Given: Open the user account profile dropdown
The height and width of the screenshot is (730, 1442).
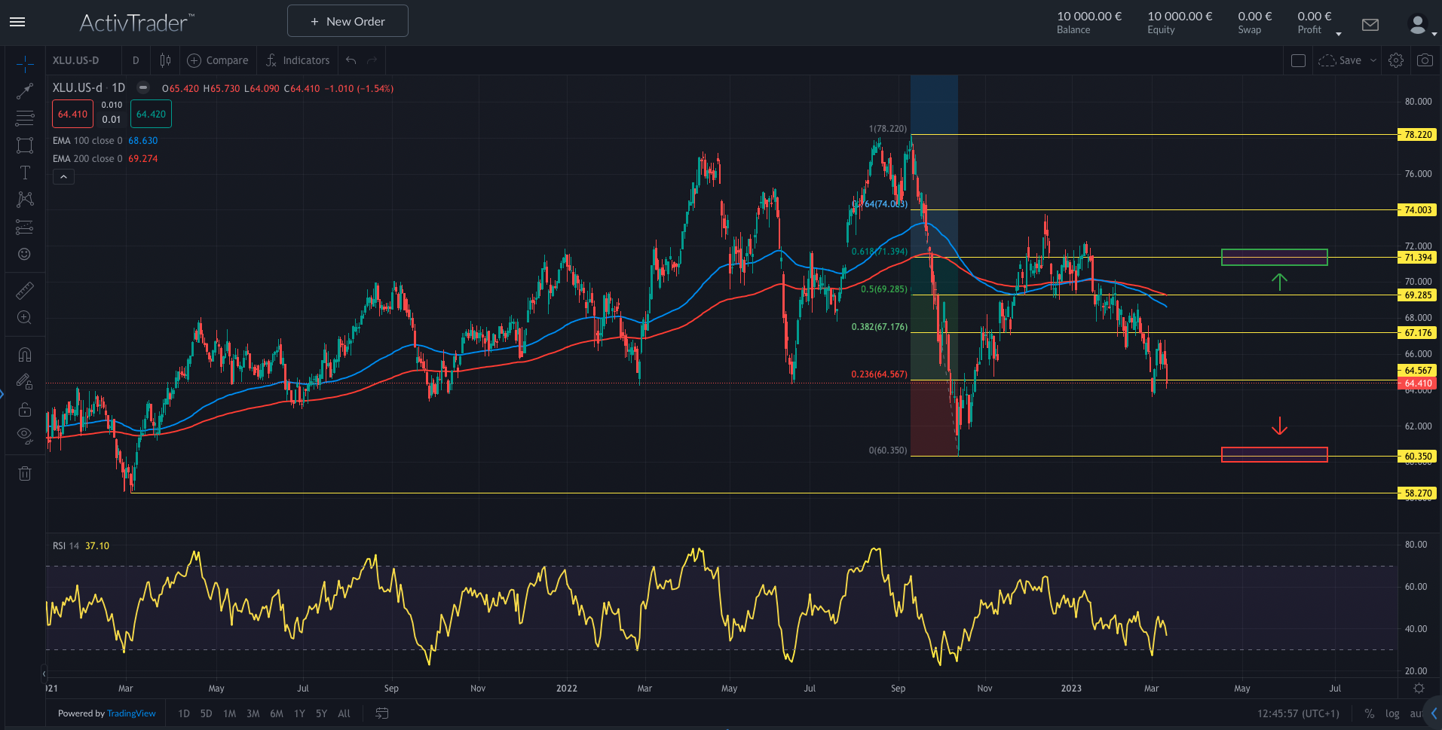Looking at the screenshot, I should coord(1421,25).
